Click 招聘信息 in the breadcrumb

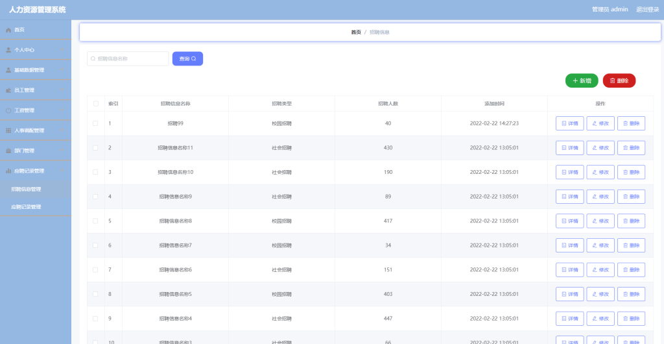point(379,32)
